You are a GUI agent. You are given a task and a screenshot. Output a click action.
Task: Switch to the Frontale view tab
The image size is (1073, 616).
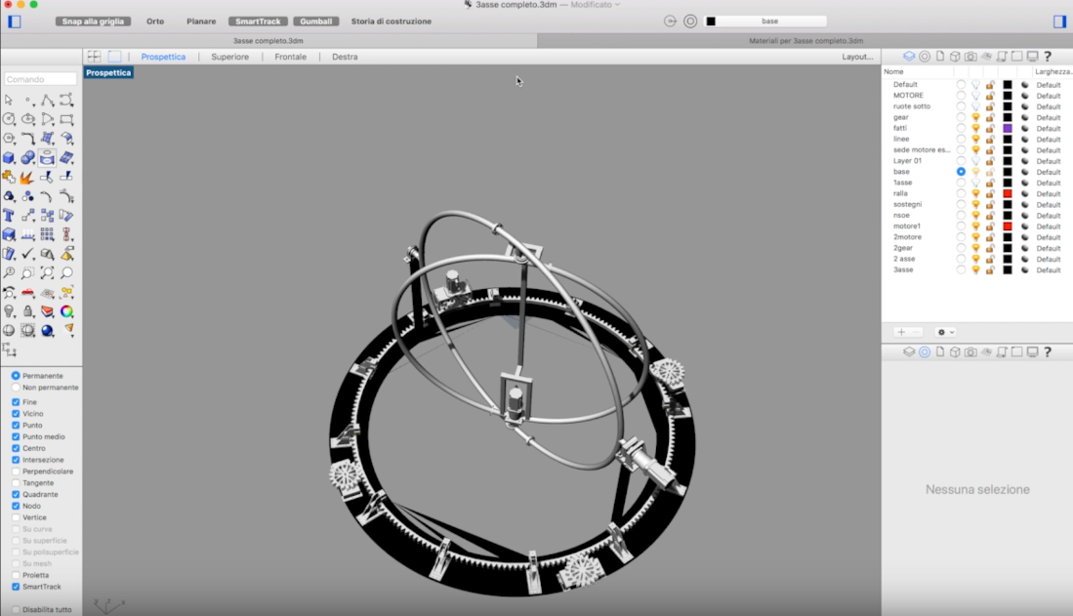(x=290, y=57)
